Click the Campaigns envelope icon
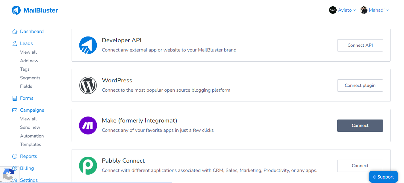 (14, 110)
